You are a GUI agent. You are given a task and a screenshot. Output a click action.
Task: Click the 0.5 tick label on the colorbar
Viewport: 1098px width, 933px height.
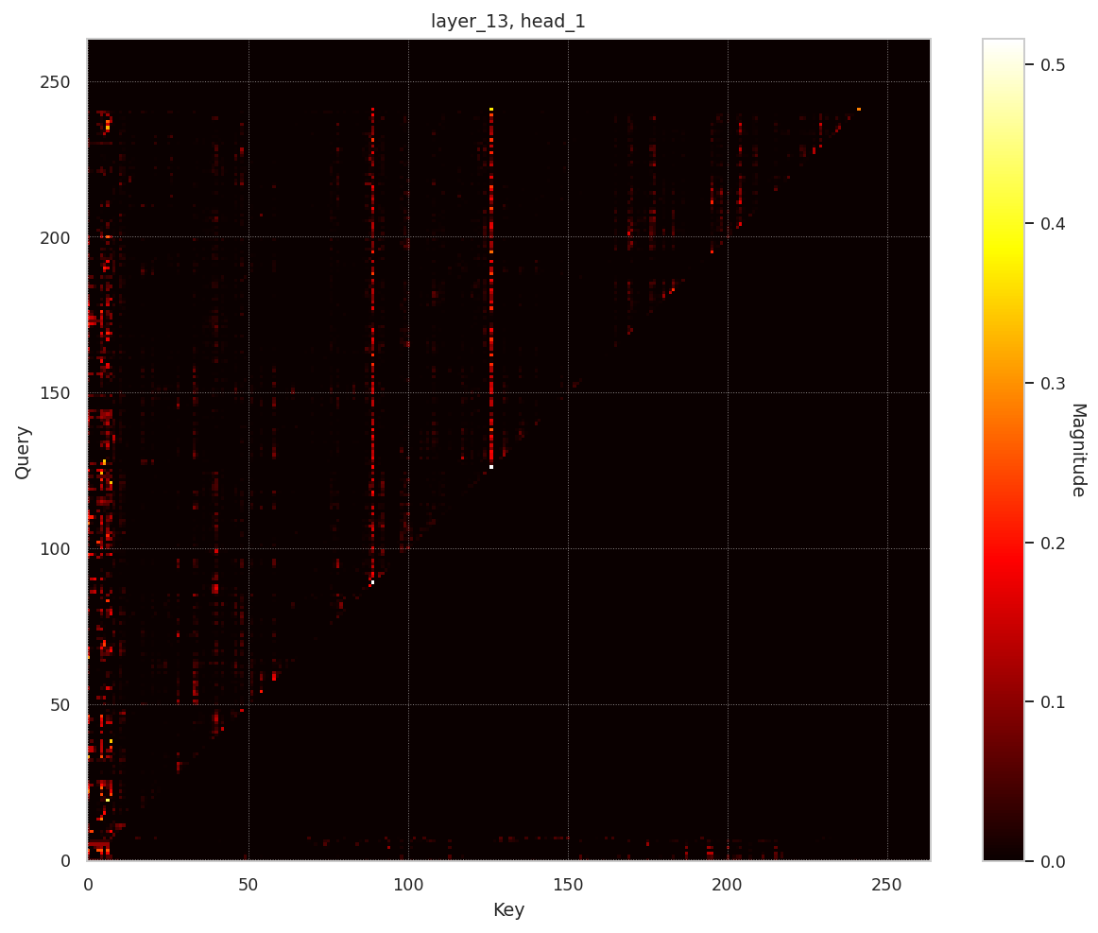point(1050,65)
